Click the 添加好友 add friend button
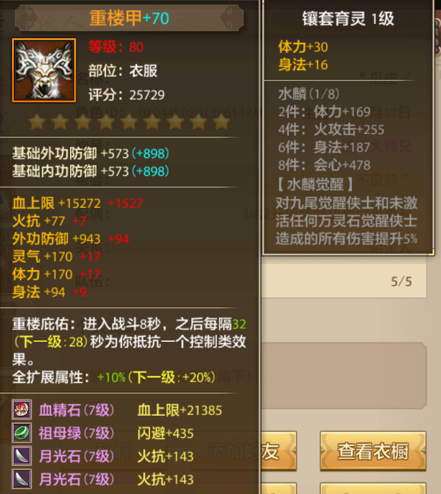This screenshot has height=494, width=441. point(278,451)
